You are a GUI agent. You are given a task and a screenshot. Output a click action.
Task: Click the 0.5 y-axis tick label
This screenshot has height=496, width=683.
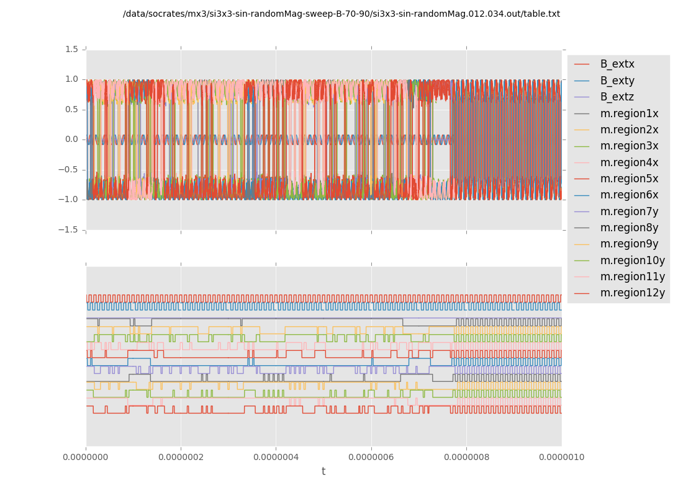(x=71, y=109)
